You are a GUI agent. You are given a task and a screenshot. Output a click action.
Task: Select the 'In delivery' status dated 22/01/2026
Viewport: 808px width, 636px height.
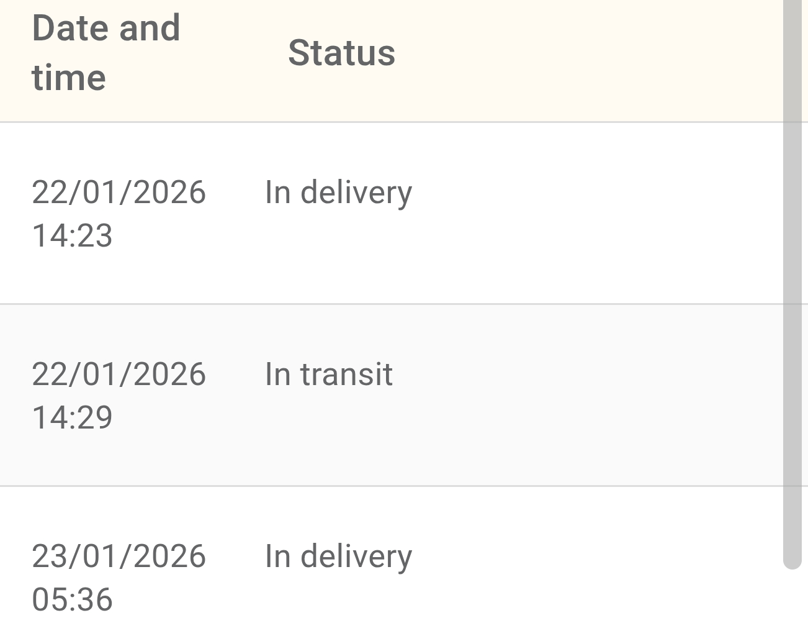(x=338, y=192)
